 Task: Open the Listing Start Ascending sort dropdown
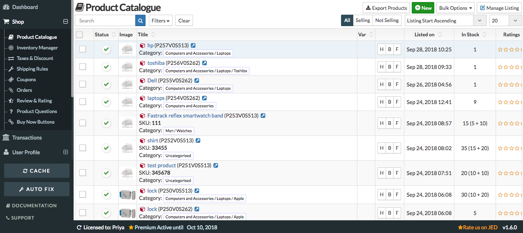[445, 20]
